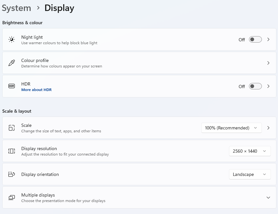The image size is (278, 214).
Task: Click the HDR row title
Action: click(26, 84)
